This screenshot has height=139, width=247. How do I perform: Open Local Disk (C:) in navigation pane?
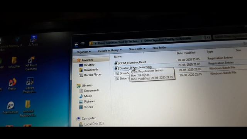91,124
